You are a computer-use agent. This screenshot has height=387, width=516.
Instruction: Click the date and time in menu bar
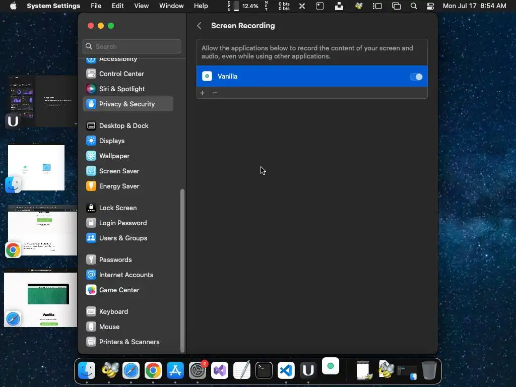click(474, 6)
